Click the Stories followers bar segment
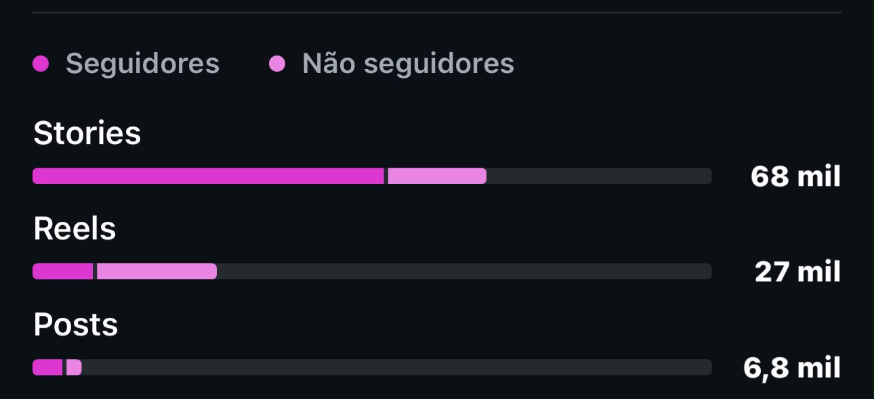 pos(208,176)
